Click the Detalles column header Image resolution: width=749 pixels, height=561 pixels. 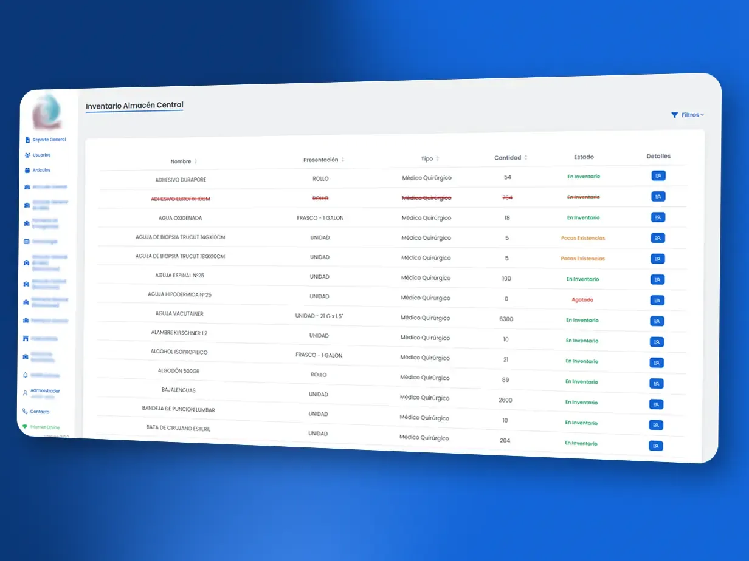[658, 156]
